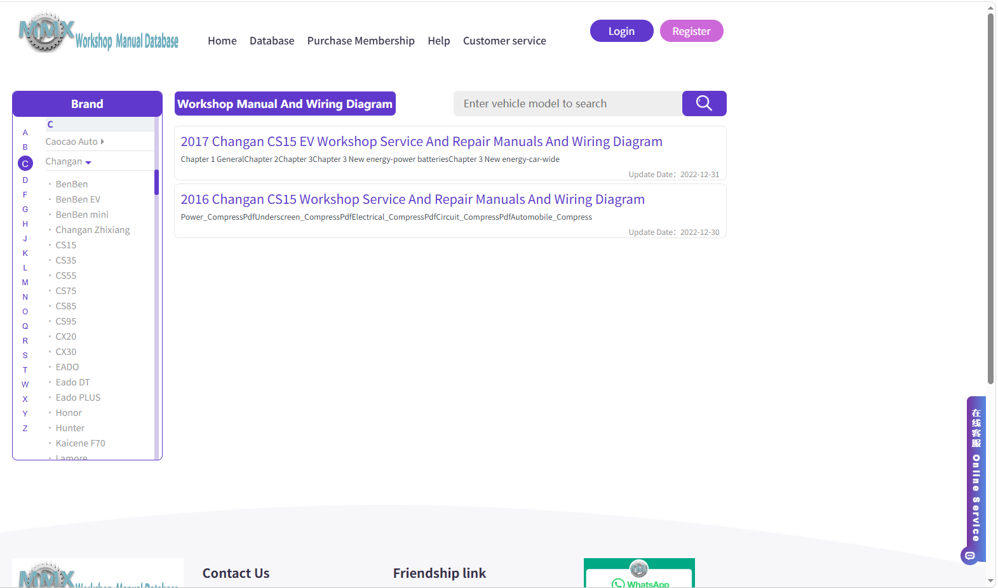Select letter J in brand index
This screenshot has height=588, width=998.
click(25, 239)
